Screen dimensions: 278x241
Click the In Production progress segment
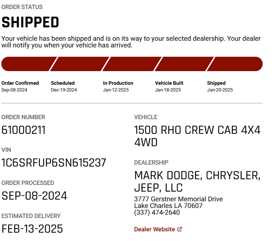[132, 64]
